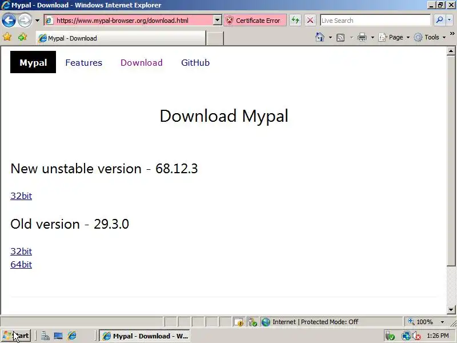This screenshot has width=457, height=343.
Task: Click the Print icon
Action: pos(362,37)
